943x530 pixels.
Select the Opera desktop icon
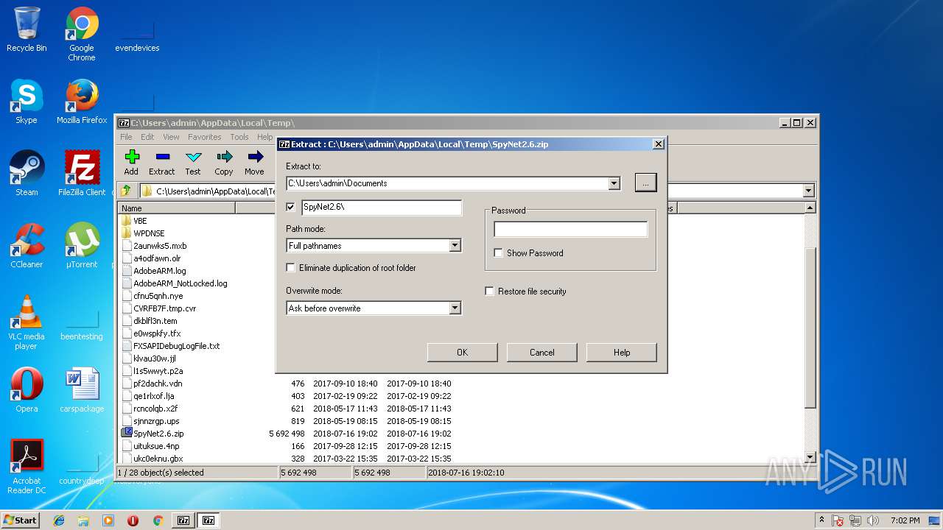(27, 390)
